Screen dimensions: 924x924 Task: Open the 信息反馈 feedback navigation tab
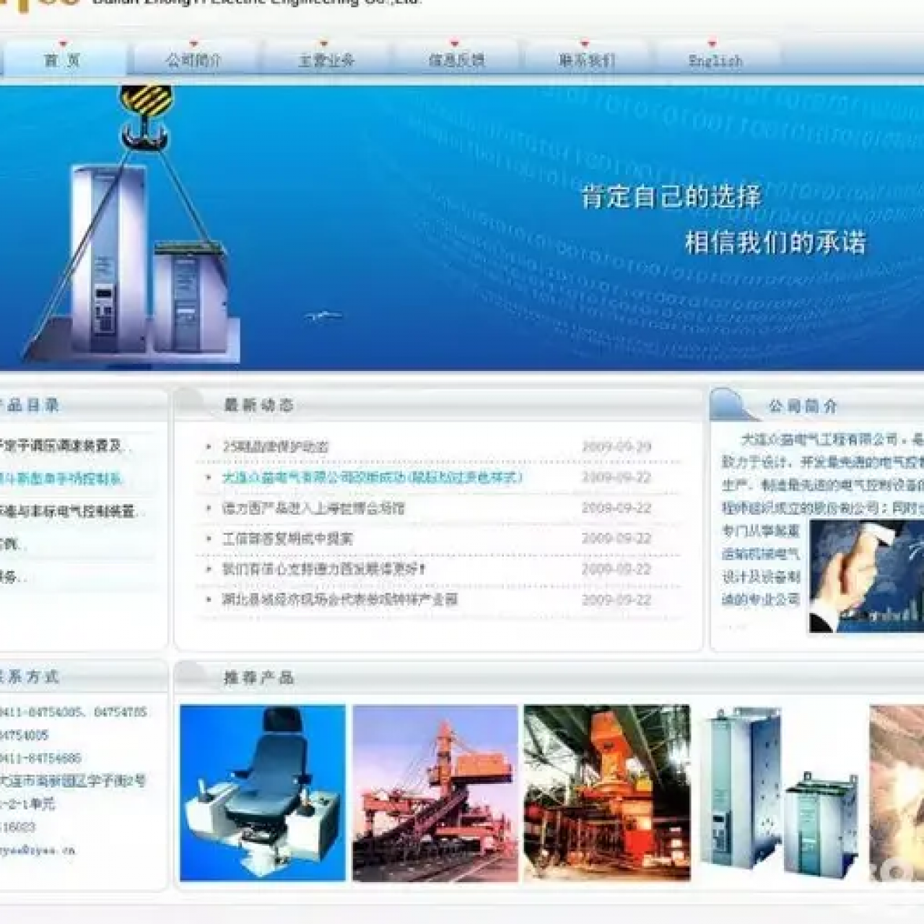click(456, 61)
